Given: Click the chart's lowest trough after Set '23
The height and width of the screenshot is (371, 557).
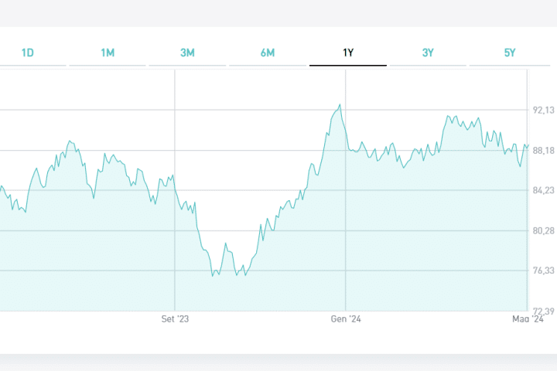Looking at the screenshot, I should point(213,276).
